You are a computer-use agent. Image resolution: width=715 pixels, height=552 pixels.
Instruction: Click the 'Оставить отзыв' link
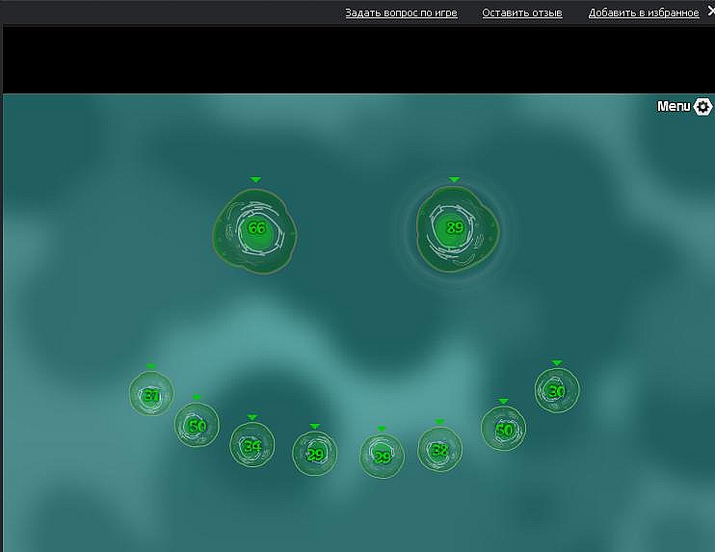coord(522,13)
